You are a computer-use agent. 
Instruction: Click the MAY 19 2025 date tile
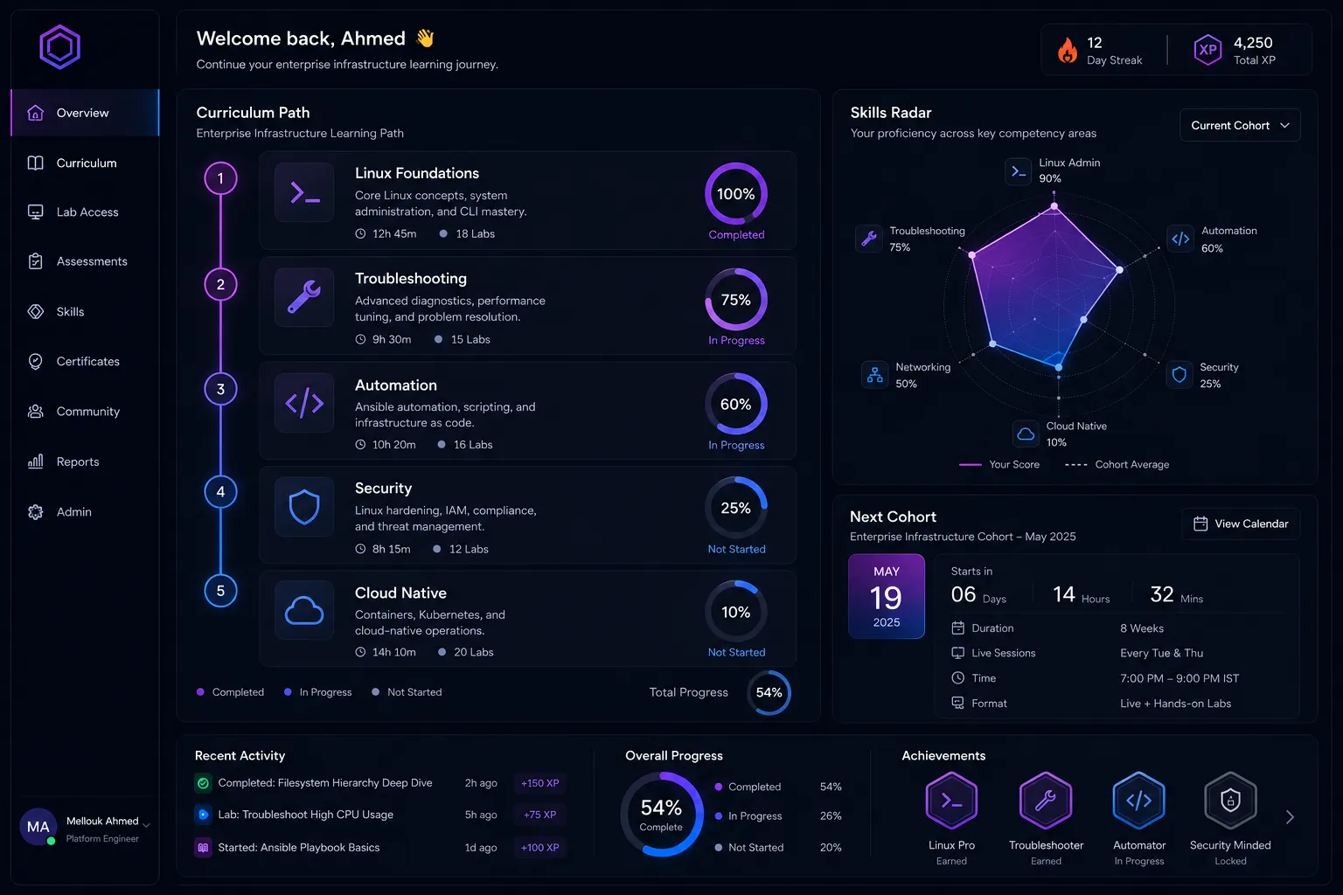[x=887, y=596]
